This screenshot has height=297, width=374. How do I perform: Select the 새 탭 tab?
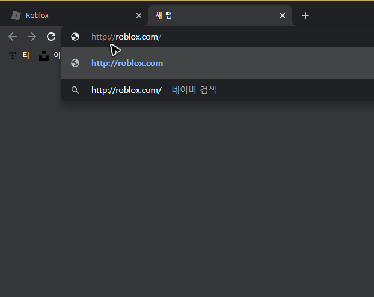[220, 16]
